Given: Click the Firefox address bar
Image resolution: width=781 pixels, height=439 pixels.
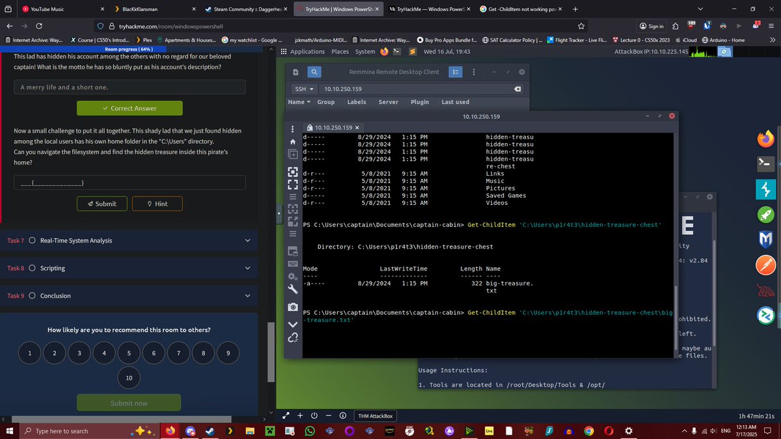Looking at the screenshot, I should coord(342,26).
